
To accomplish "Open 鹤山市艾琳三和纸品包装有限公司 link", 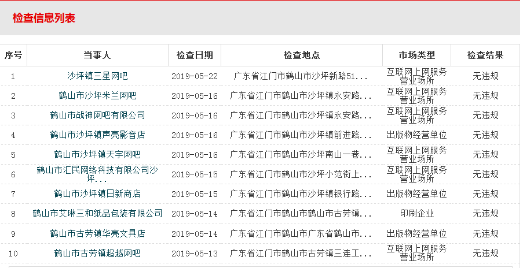I will 97,213.
